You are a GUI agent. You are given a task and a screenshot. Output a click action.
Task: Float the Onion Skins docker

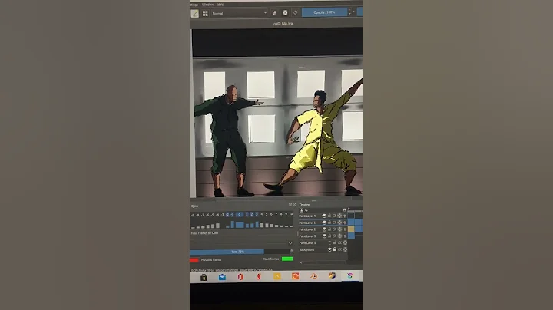point(290,205)
